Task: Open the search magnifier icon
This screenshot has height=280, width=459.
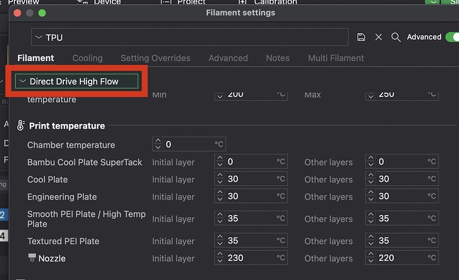Action: 396,37
